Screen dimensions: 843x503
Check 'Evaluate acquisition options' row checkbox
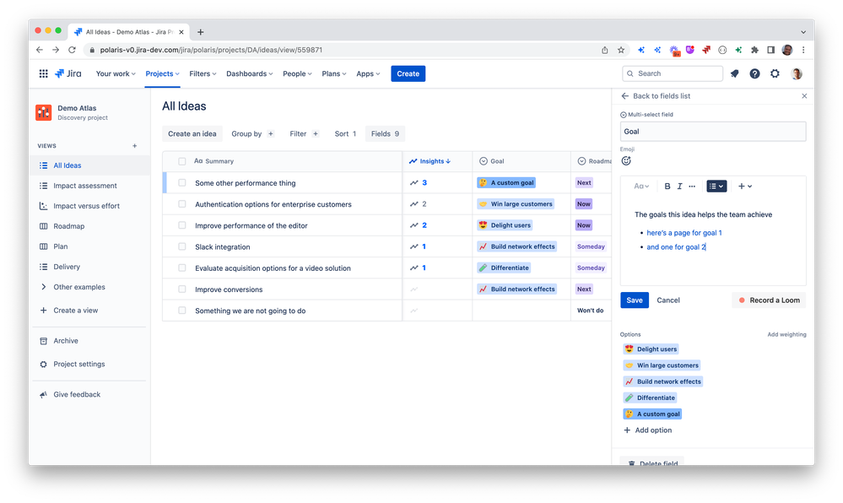tap(181, 268)
